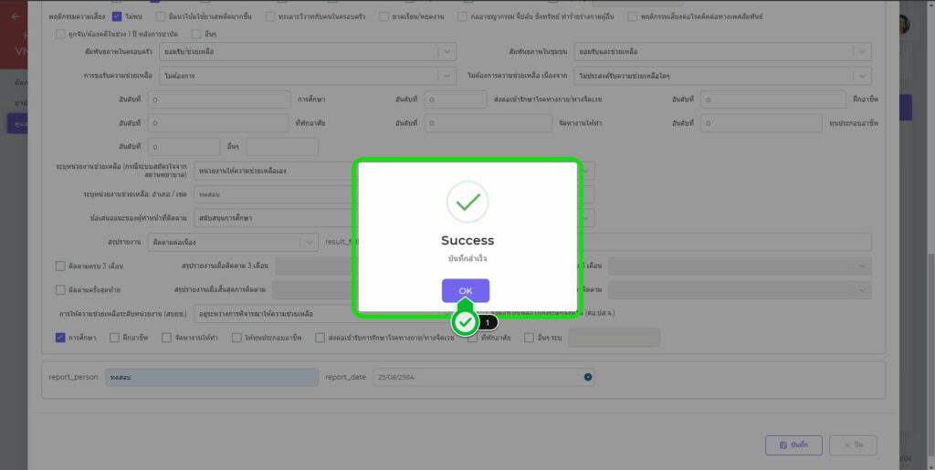
Task: Uncheck the ไม่พบ checkbox
Action: point(117,16)
